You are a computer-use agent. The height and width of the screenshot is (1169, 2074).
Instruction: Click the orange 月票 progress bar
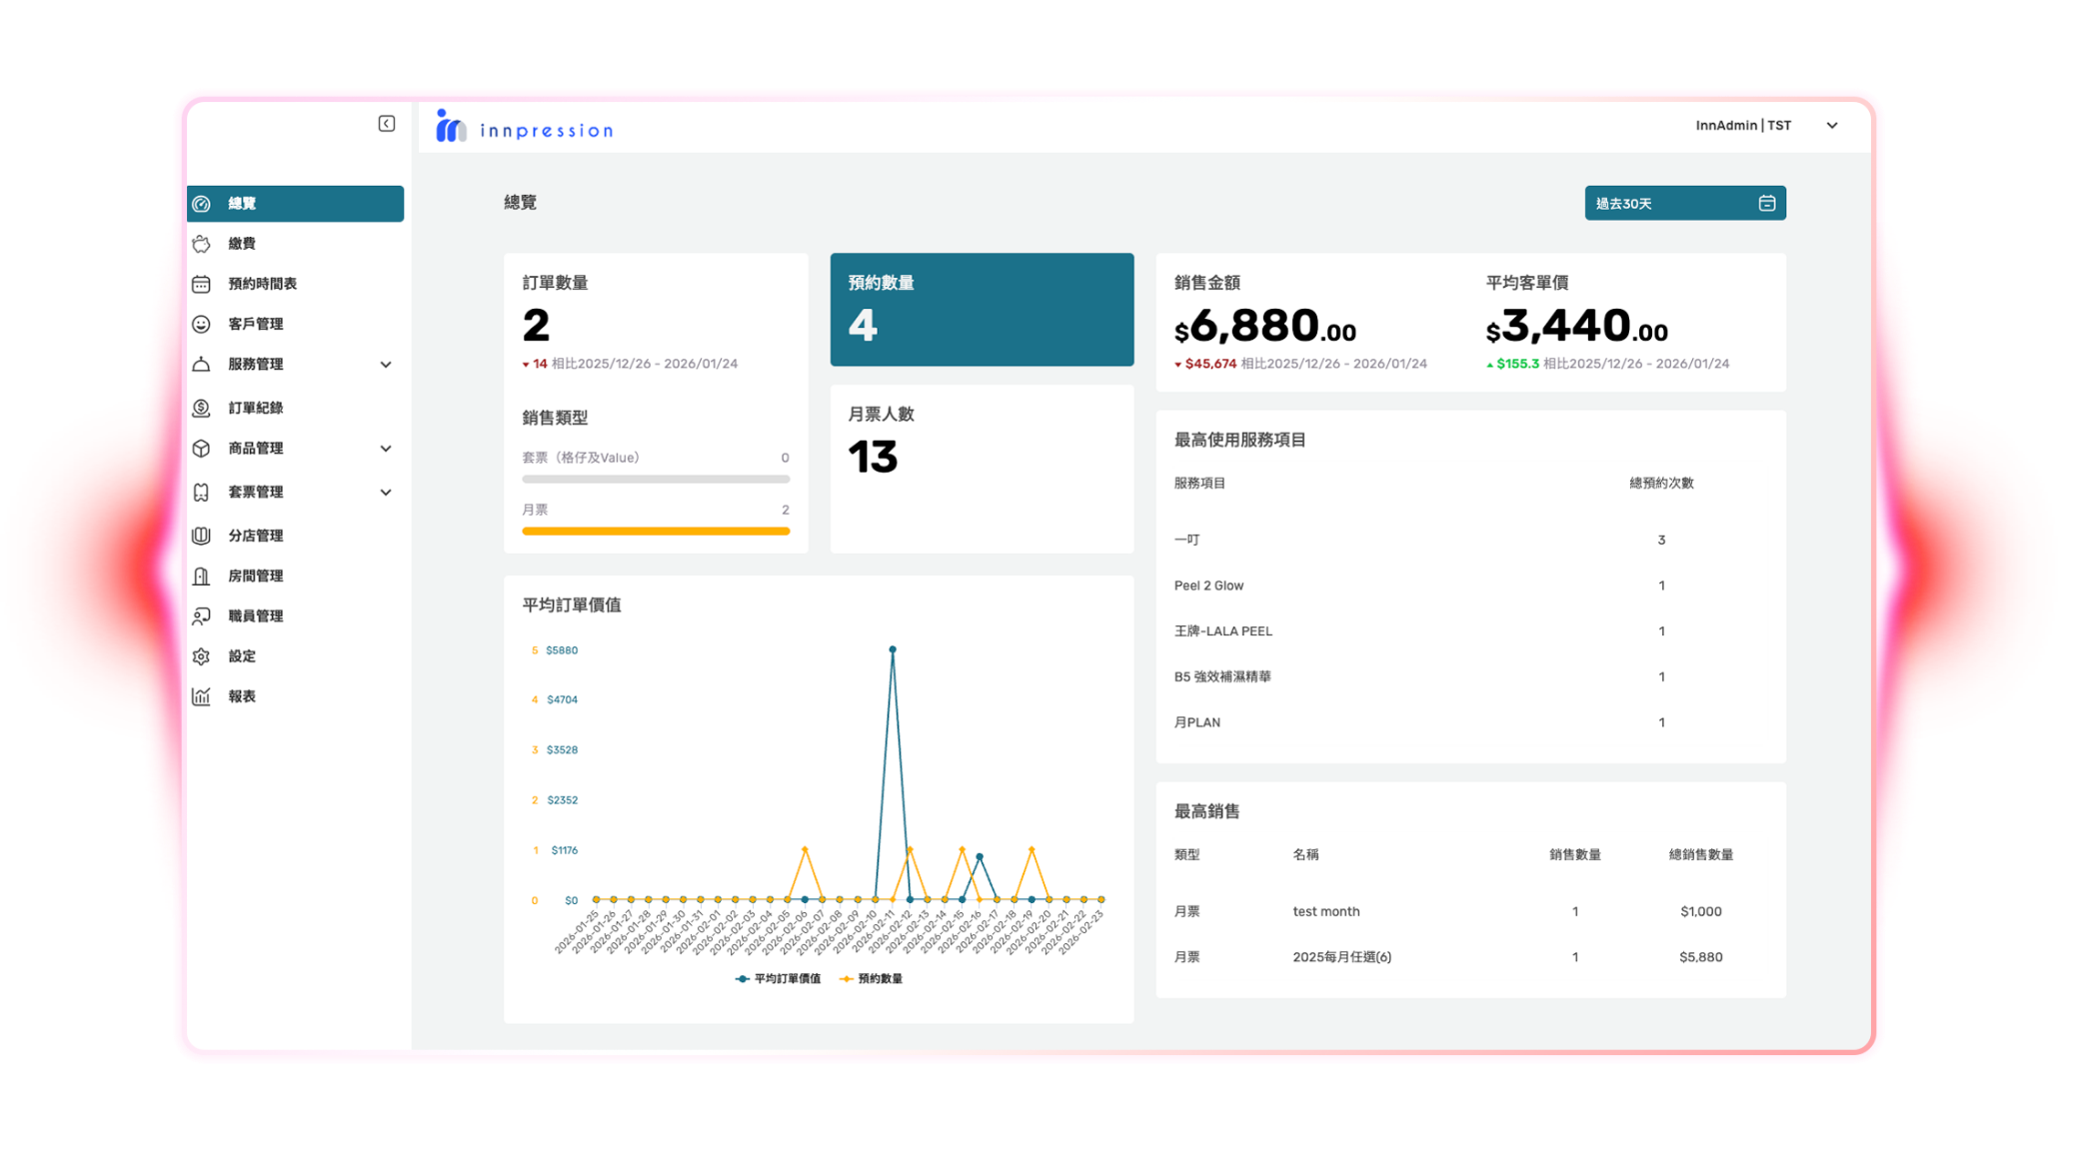point(656,532)
